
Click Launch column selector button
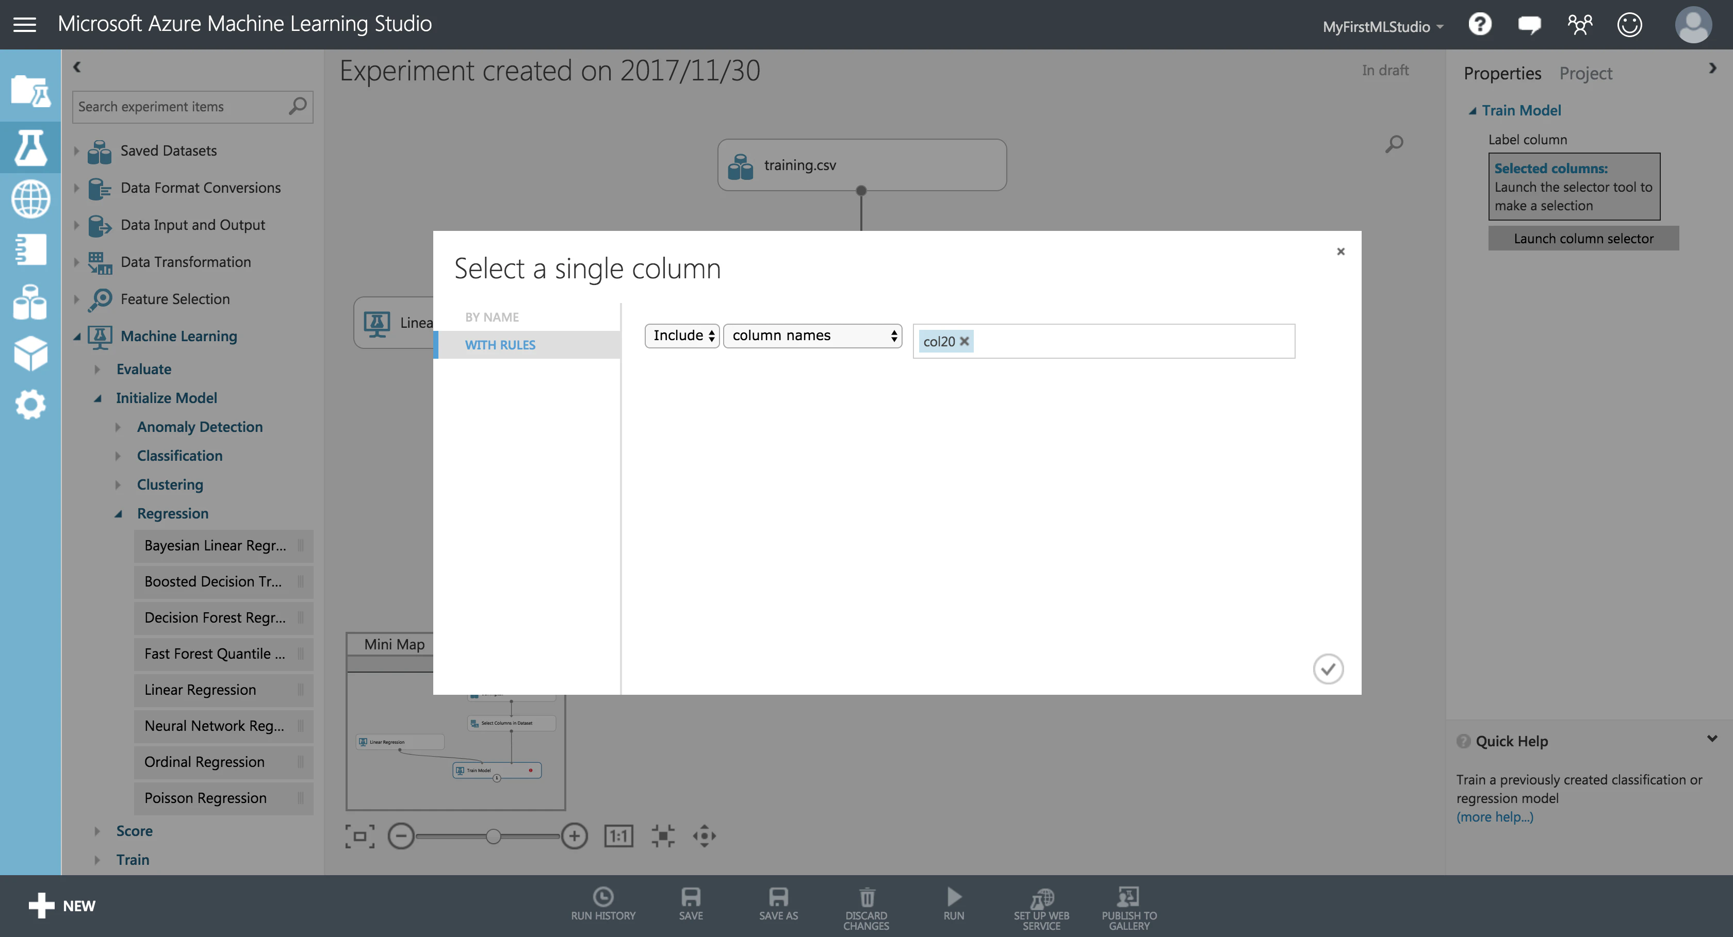1583,239
